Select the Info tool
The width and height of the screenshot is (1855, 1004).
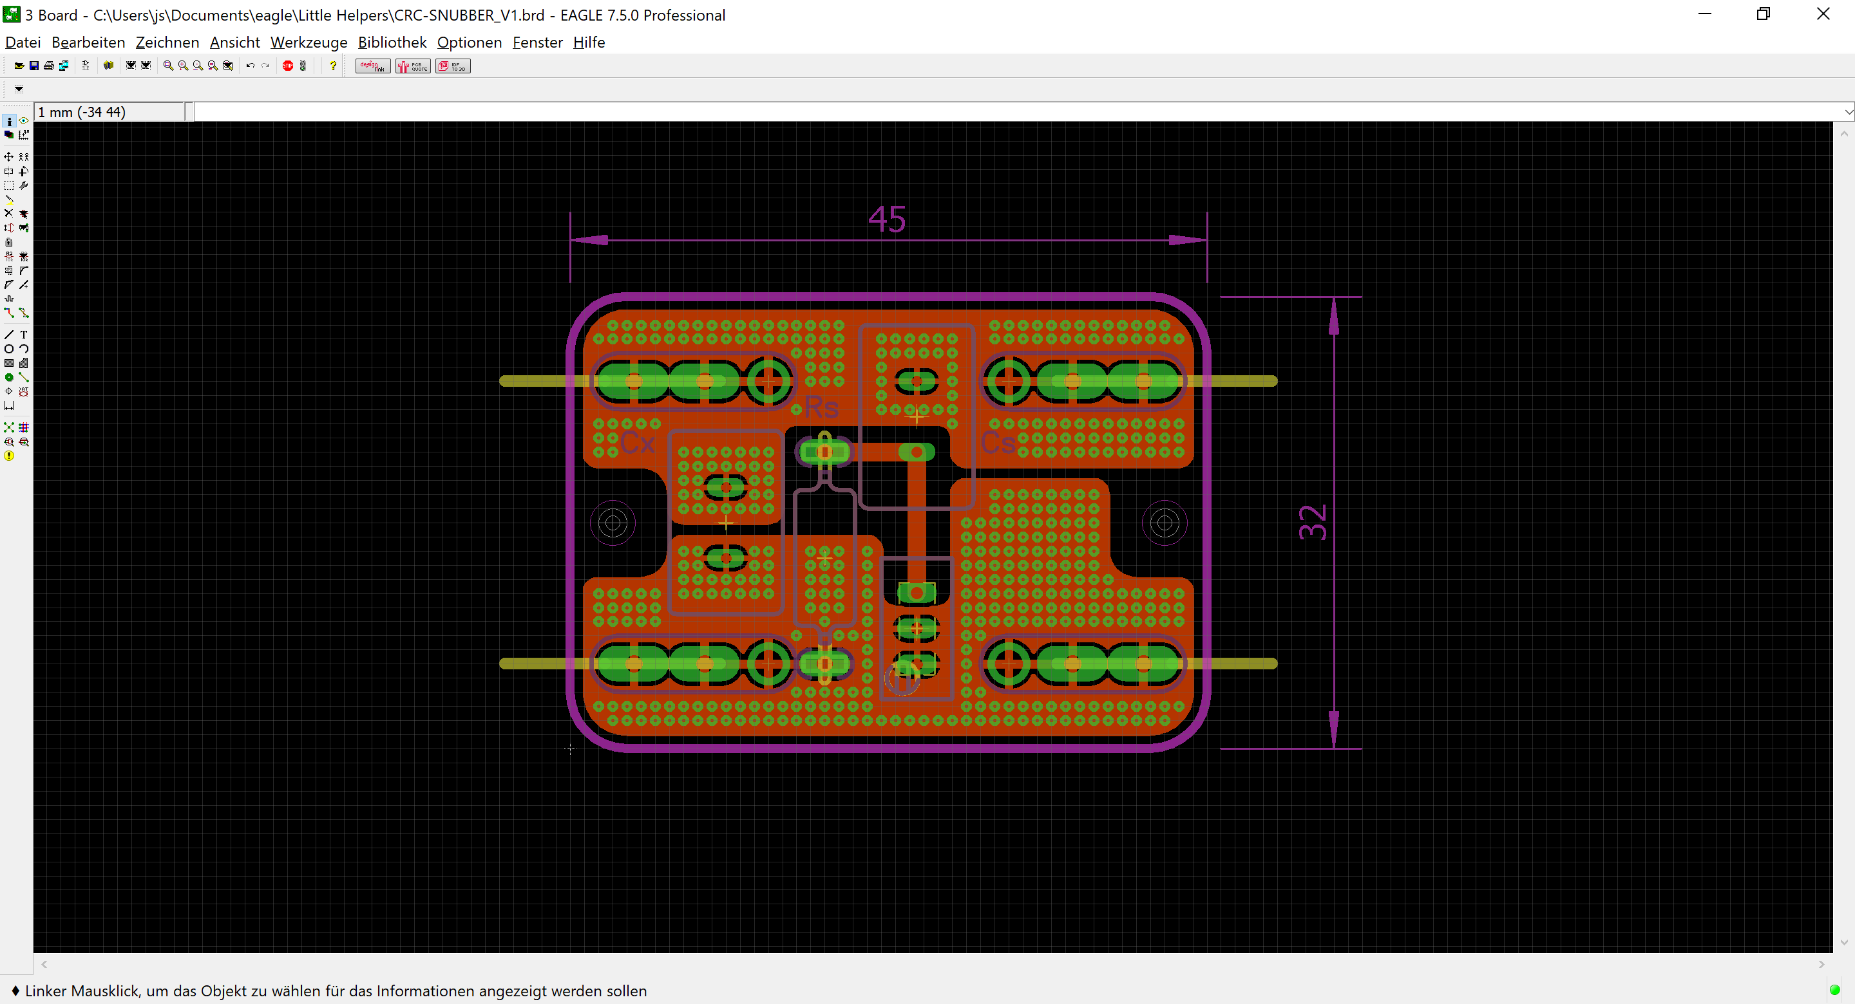tap(8, 121)
